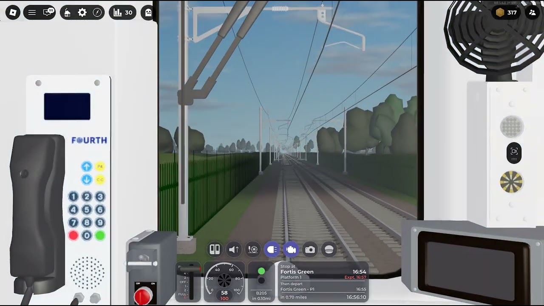Open the chat with 99 badge
Image resolution: width=544 pixels, height=306 pixels.
(x=48, y=12)
